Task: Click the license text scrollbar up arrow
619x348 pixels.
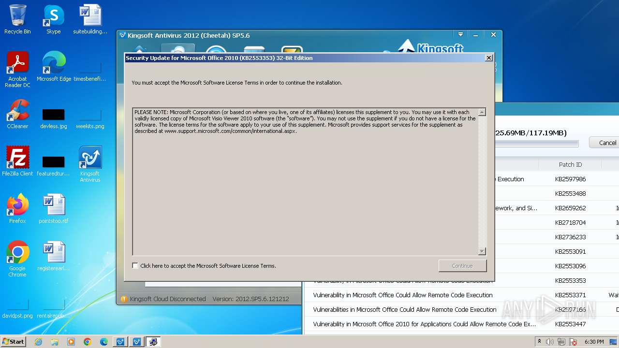Action: point(482,112)
